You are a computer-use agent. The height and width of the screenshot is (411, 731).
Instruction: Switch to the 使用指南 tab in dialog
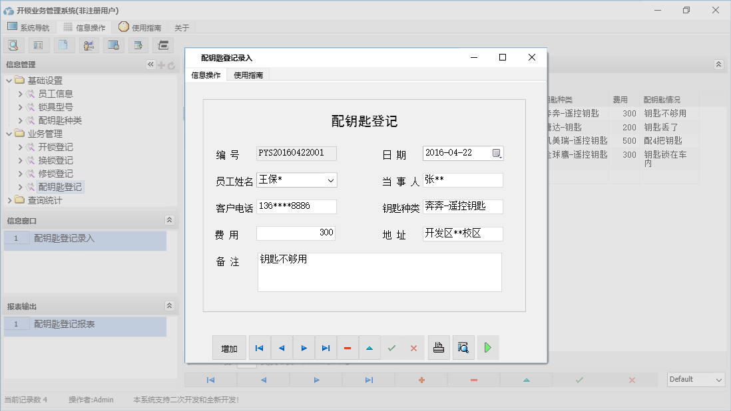click(x=248, y=75)
